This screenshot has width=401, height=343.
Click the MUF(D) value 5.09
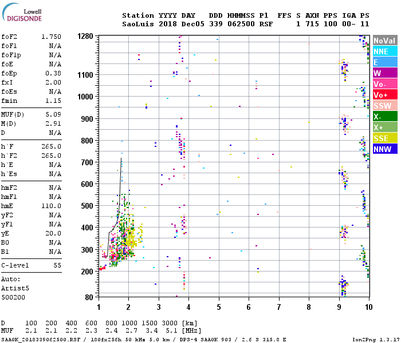click(53, 114)
